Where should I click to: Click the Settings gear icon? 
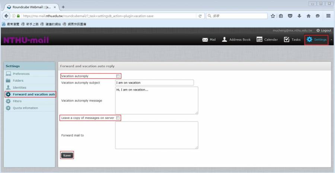click(x=309, y=40)
